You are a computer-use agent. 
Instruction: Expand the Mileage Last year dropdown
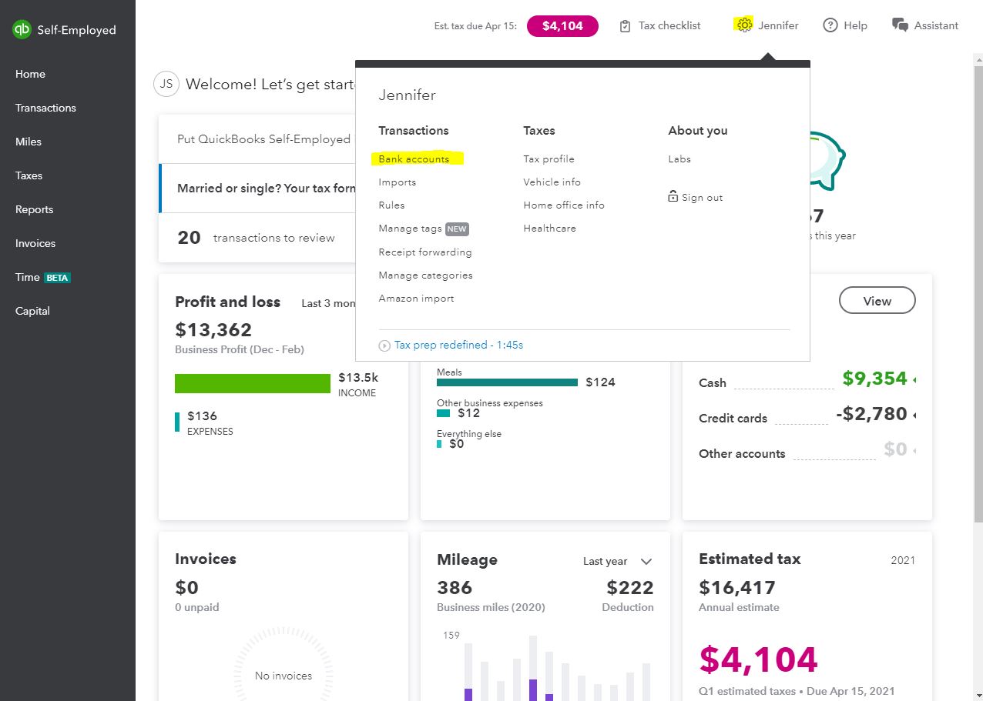tap(646, 562)
